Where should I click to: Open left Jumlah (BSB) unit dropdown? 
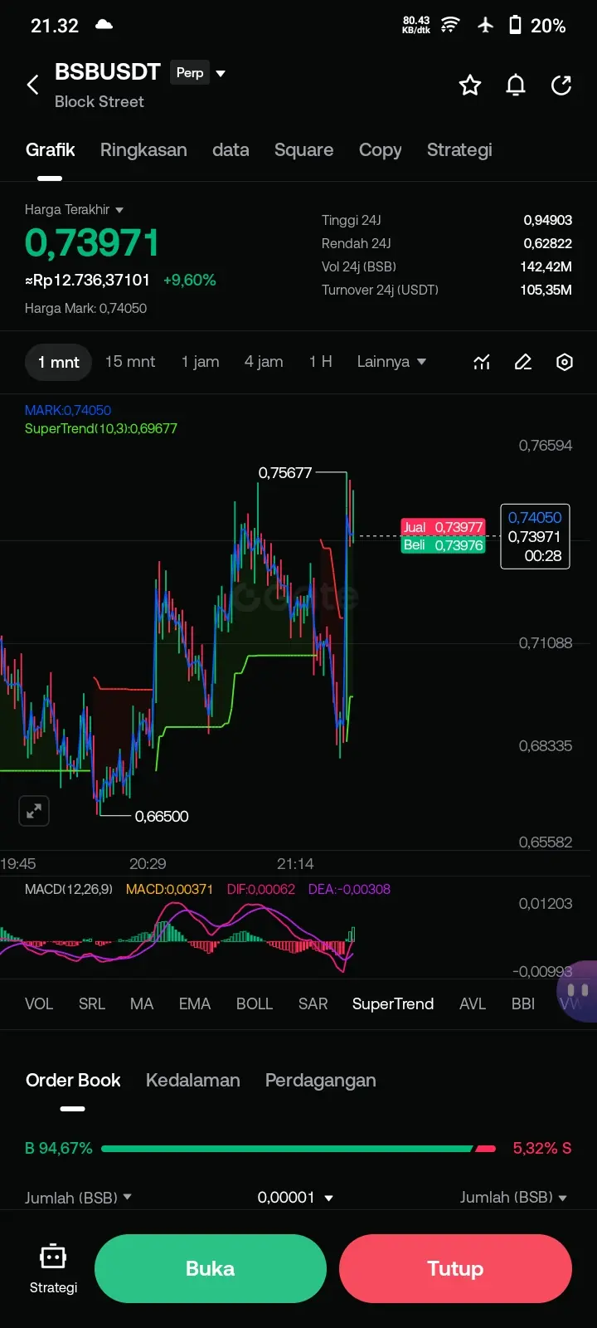coord(128,1197)
